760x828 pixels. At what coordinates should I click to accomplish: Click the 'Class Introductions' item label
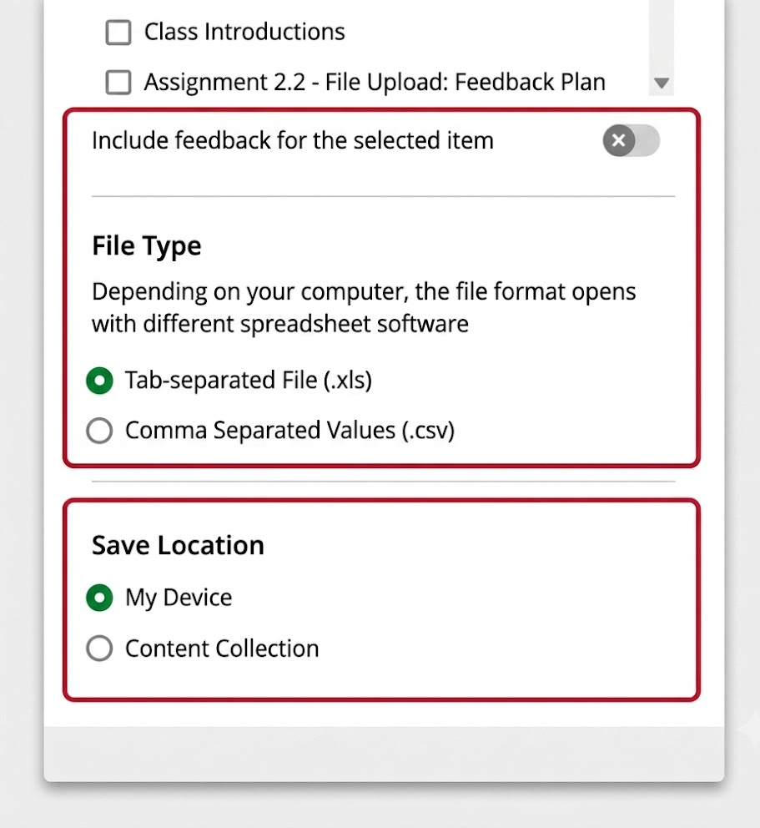(x=244, y=33)
